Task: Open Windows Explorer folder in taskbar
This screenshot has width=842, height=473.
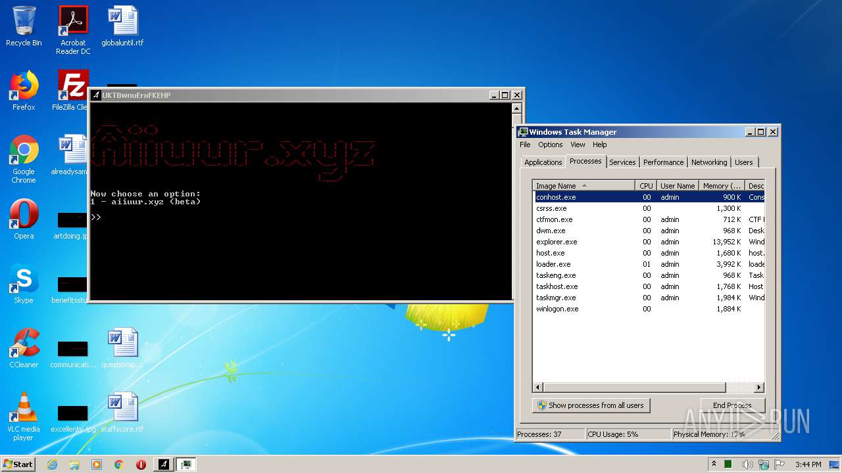Action: pos(74,464)
